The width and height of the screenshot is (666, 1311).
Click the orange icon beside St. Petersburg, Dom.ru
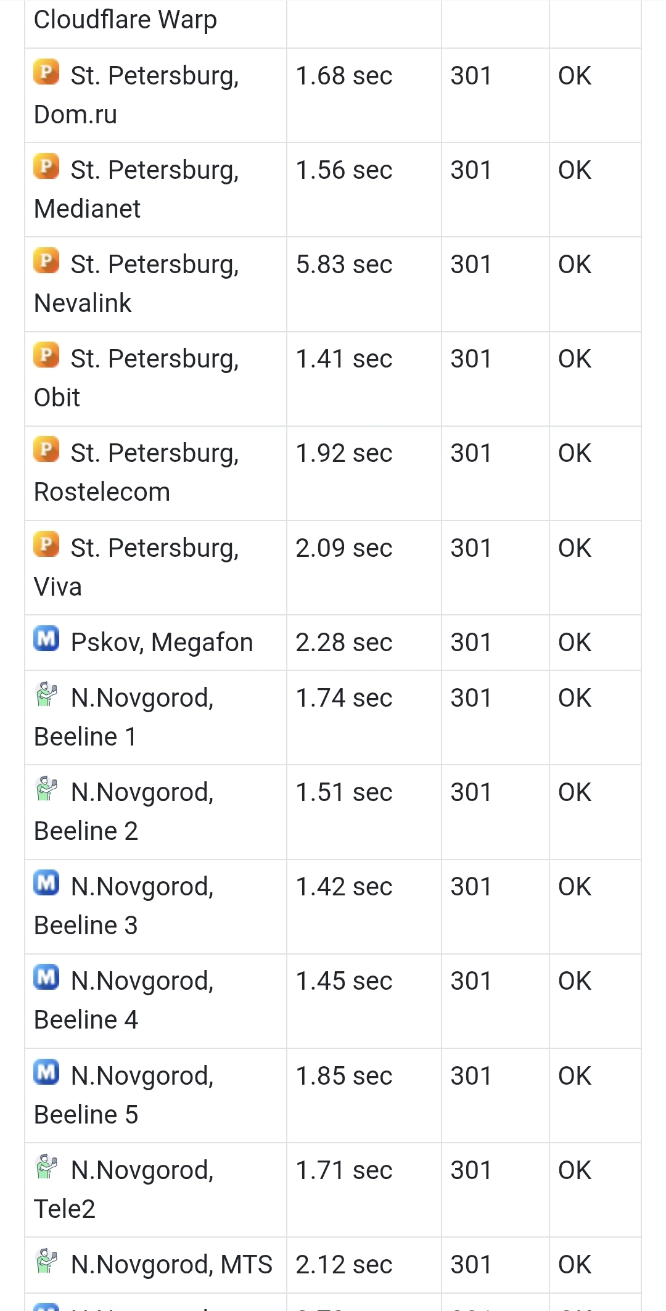(46, 72)
